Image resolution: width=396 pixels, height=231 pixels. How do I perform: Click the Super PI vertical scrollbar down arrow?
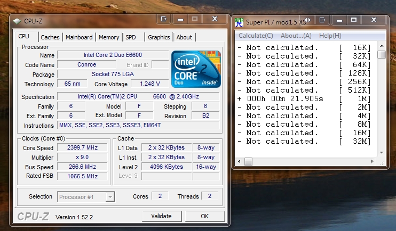pyautogui.click(x=382, y=153)
